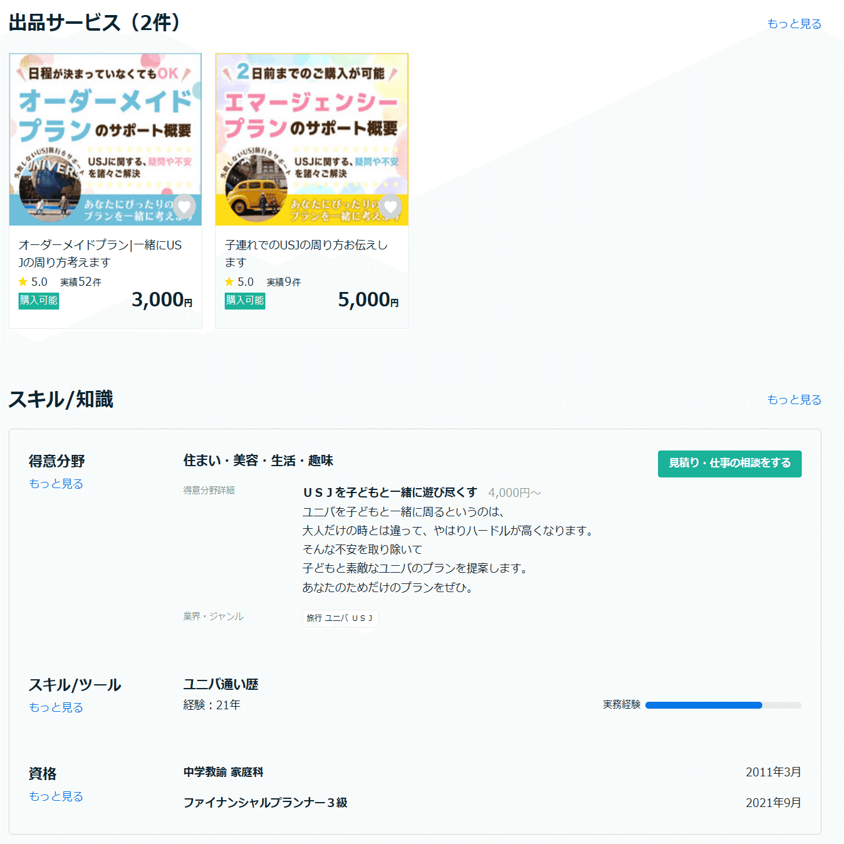Screen dimensions: 844x844
Task: Click the 旅行 ユニバ USJ genre tag
Action: tap(340, 618)
